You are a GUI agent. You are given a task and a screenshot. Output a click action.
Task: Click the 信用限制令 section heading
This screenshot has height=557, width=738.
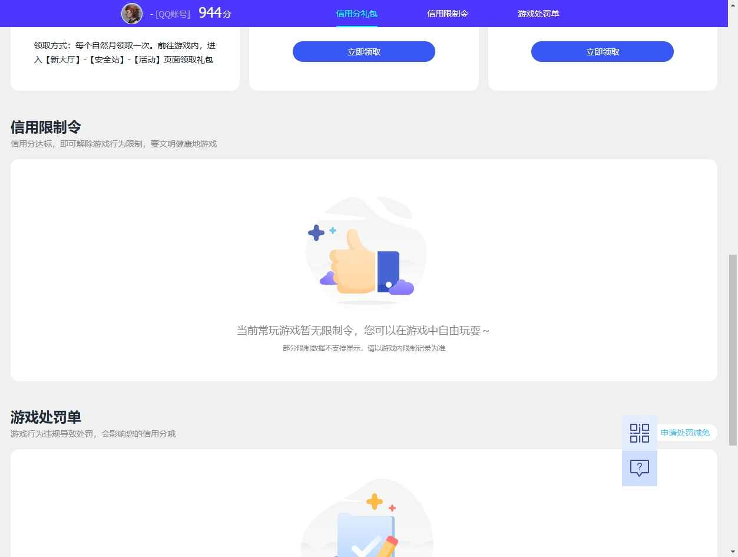(46, 127)
